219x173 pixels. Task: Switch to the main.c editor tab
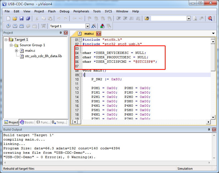(89, 34)
